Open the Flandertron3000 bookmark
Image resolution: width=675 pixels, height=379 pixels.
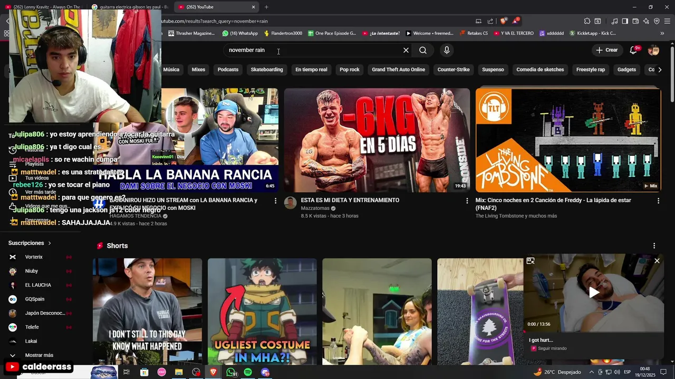tap(283, 33)
